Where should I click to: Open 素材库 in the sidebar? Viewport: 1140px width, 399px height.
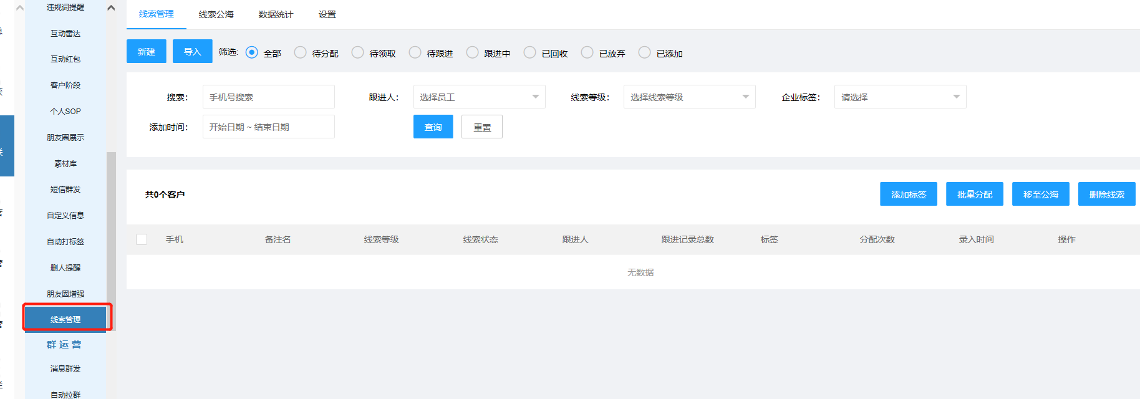point(65,163)
